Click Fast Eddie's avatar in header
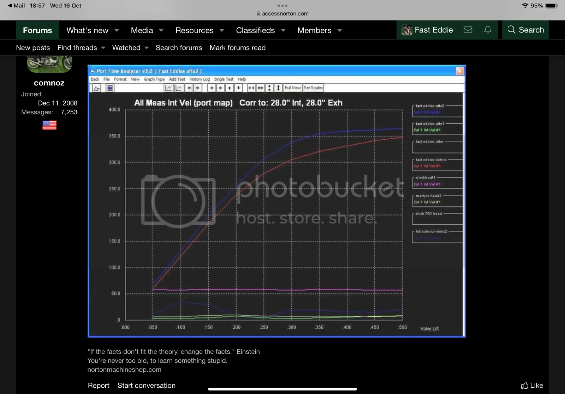 point(407,30)
